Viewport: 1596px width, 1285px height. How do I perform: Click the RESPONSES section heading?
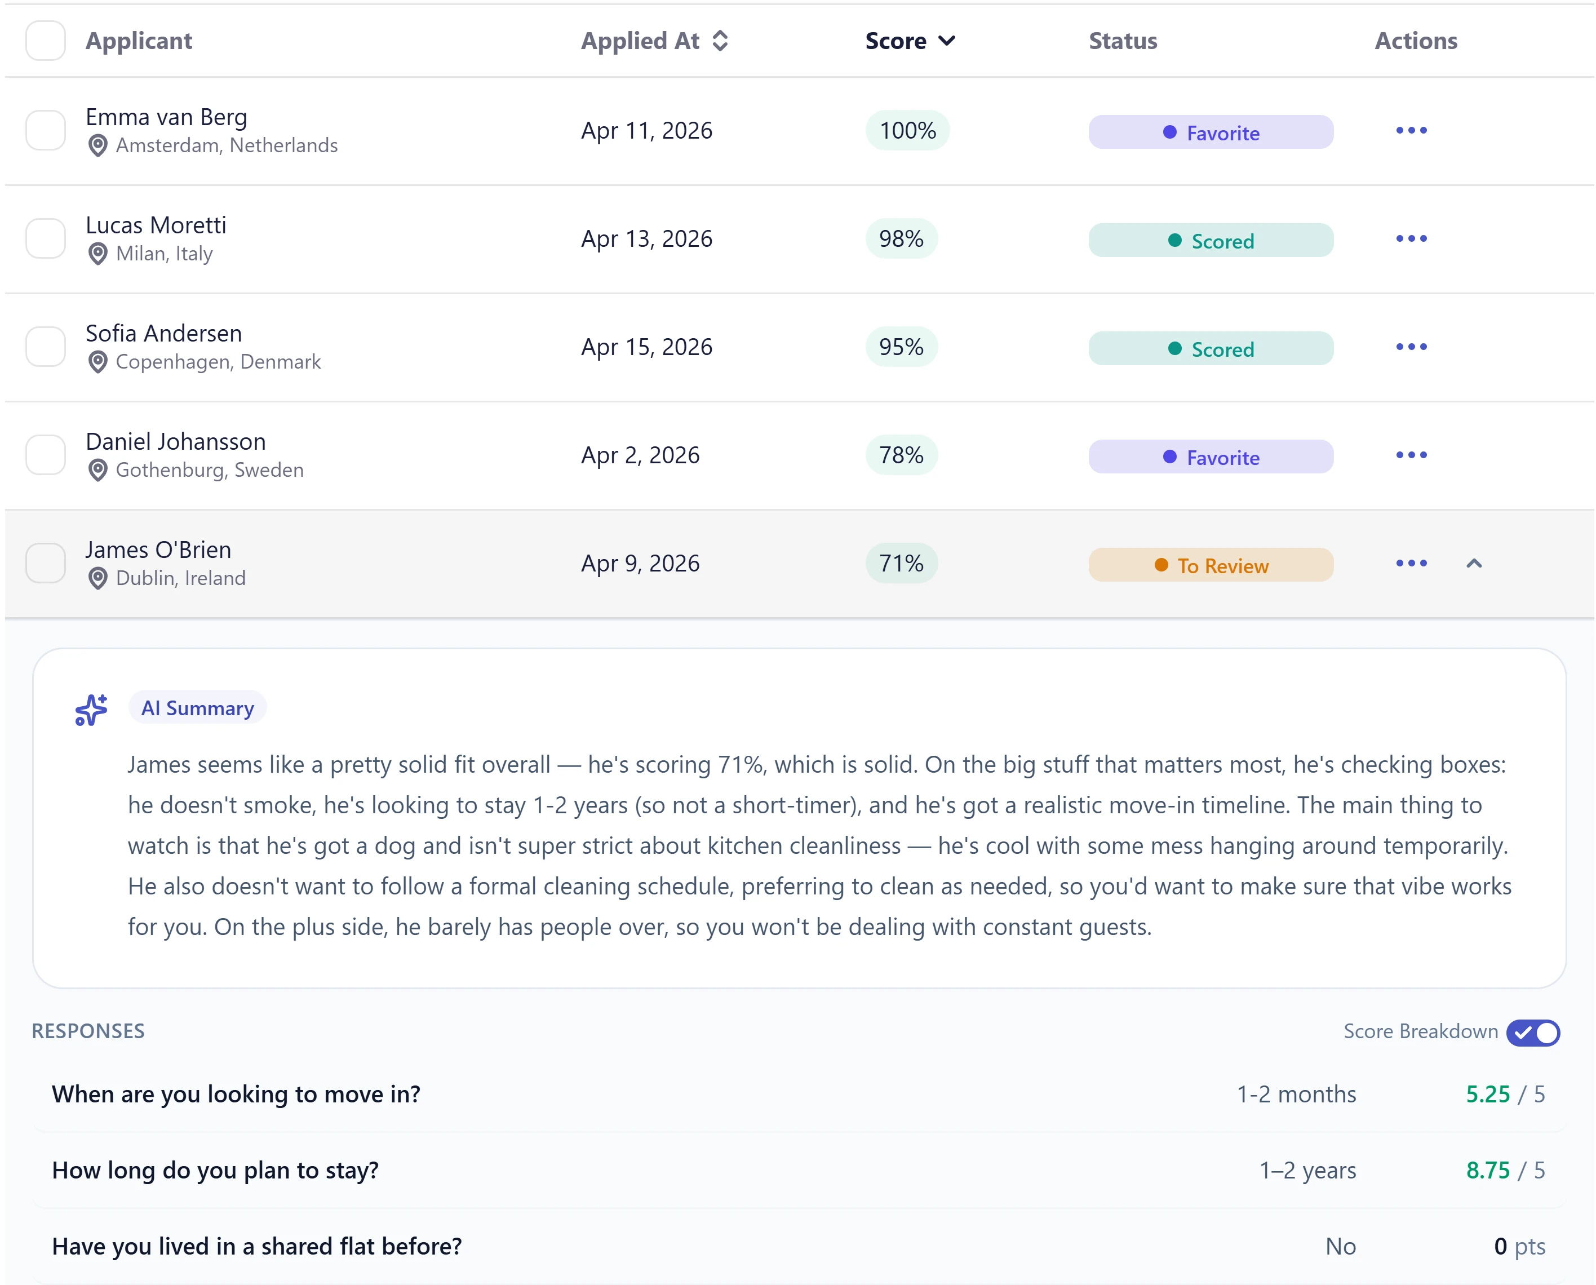click(88, 1031)
